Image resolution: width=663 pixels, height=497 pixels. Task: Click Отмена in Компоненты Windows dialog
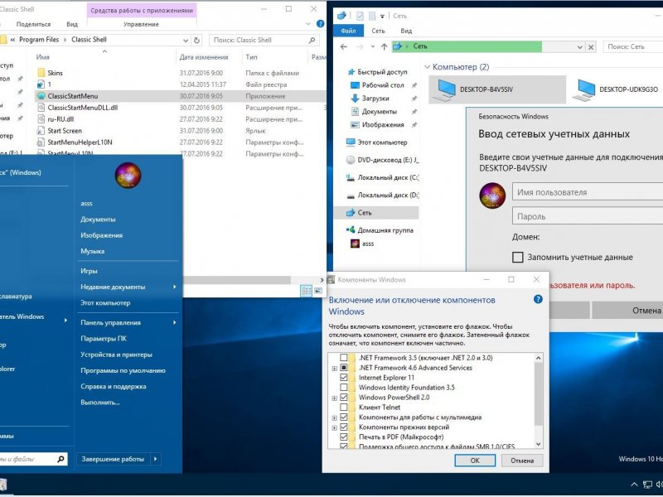click(x=522, y=461)
